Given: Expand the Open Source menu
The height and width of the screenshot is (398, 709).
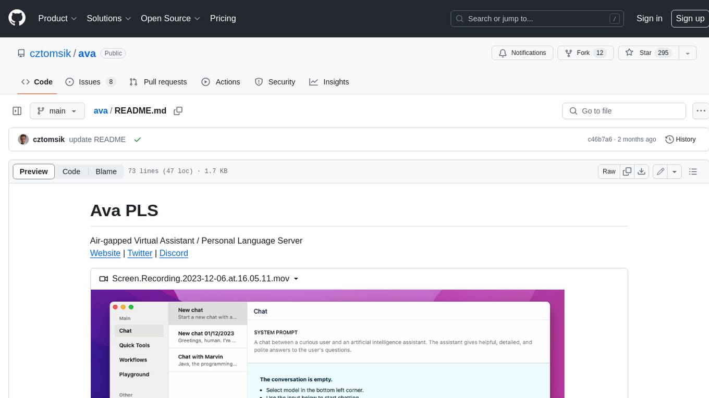Looking at the screenshot, I should (x=170, y=18).
